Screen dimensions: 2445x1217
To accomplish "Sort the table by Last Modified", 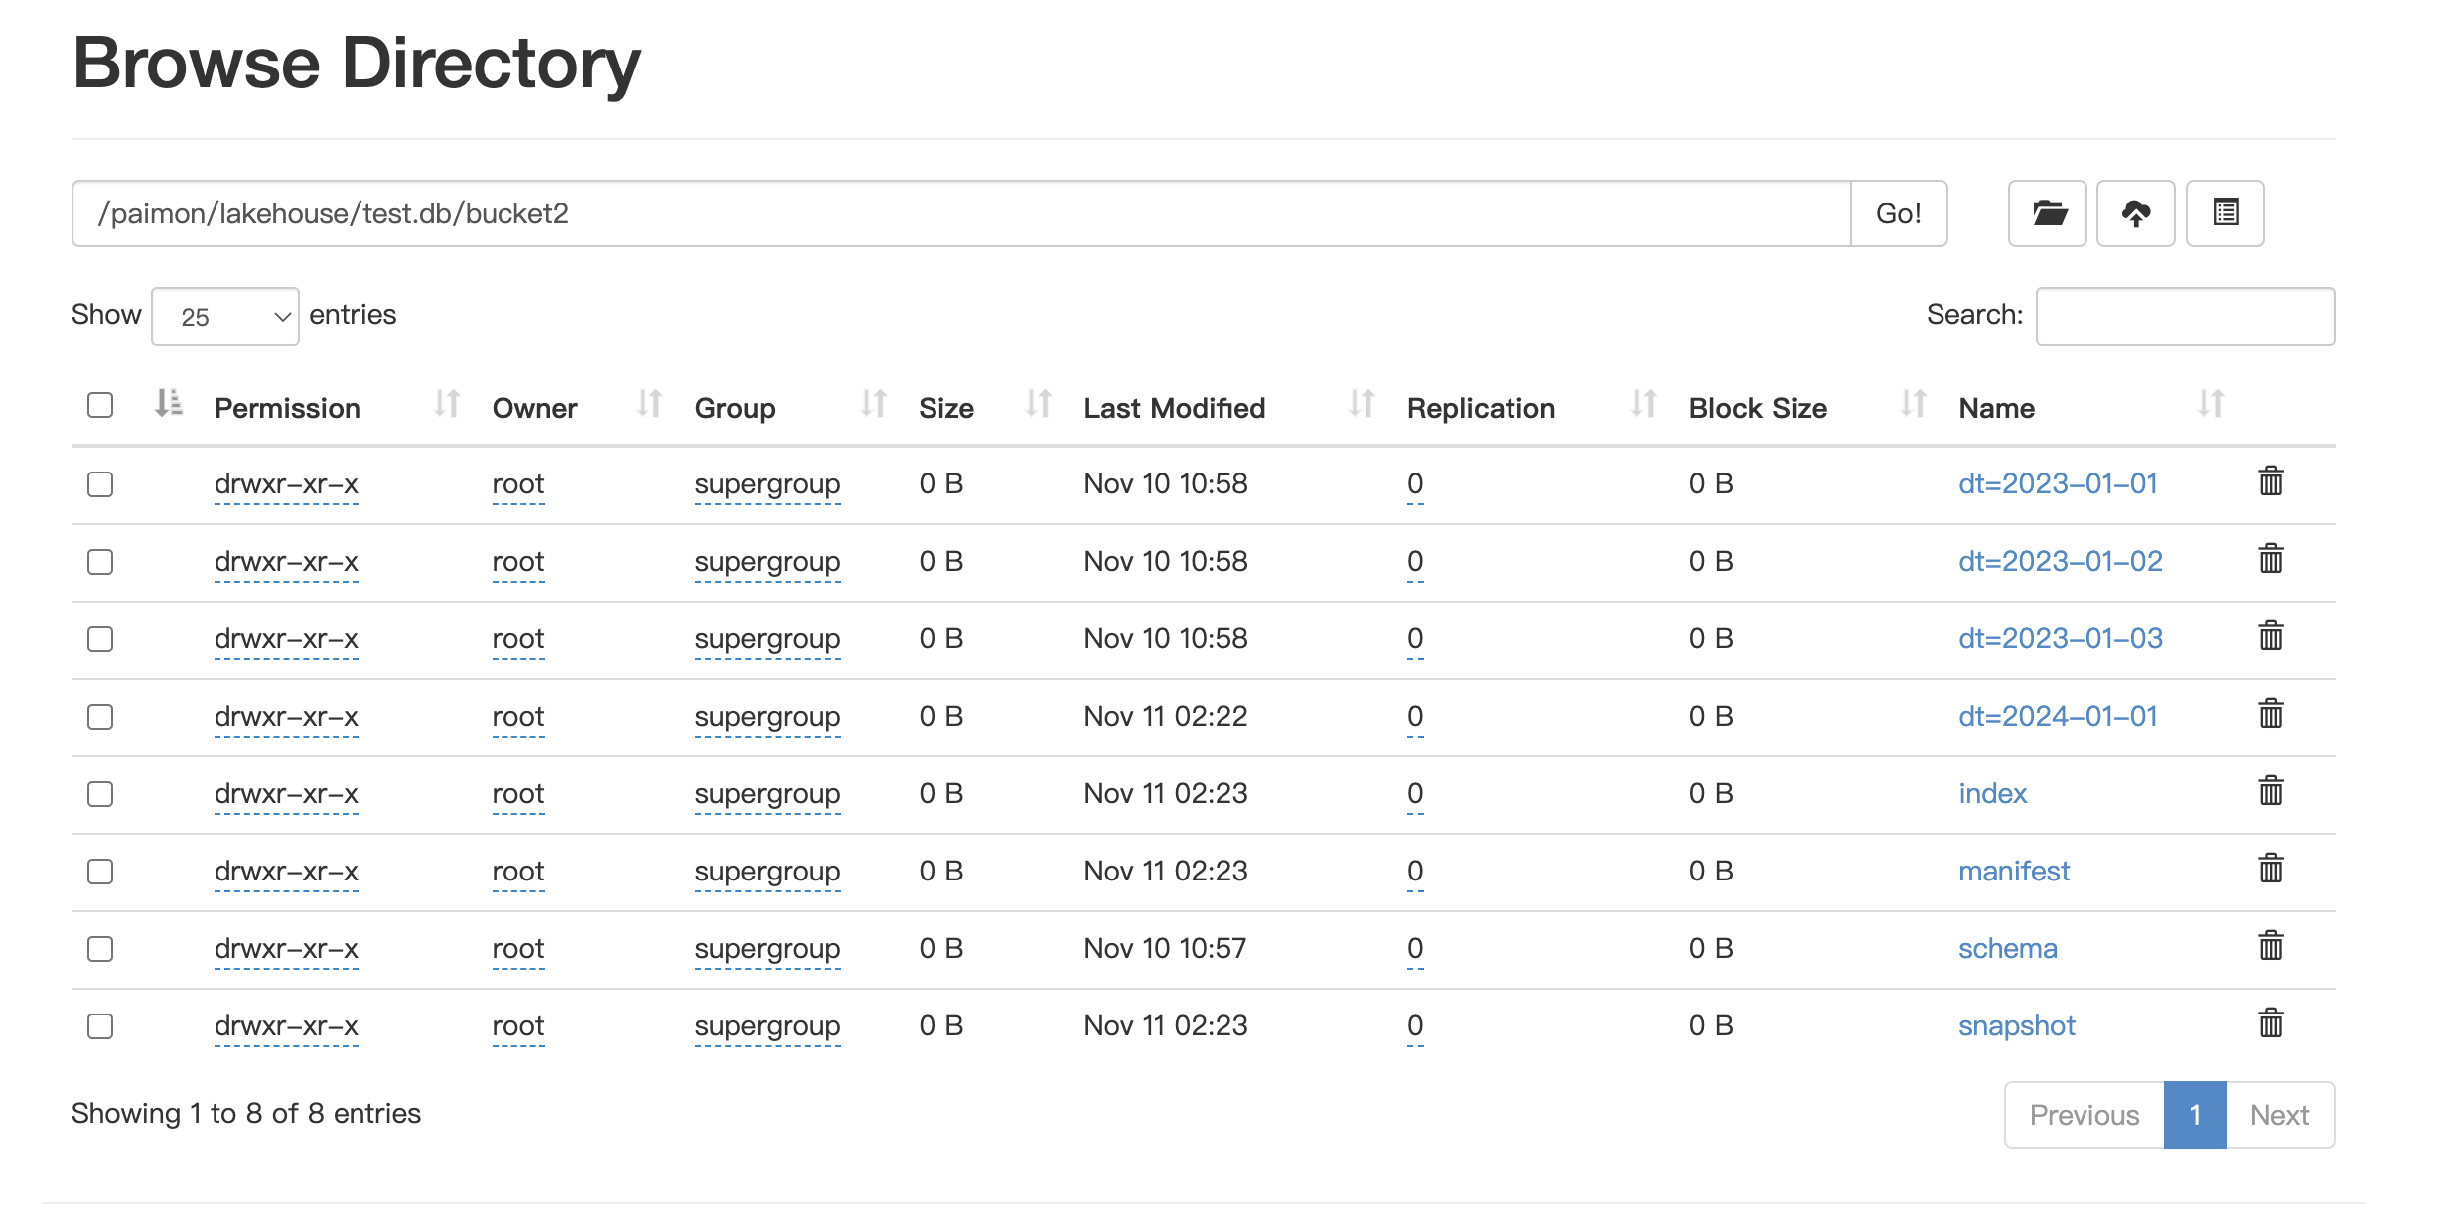I will point(1361,405).
